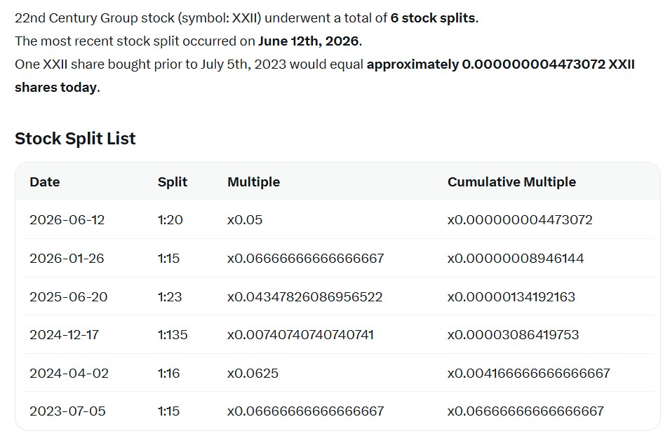The width and height of the screenshot is (670, 438).
Task: Select the 2025-06-20 date cell
Action: (x=68, y=296)
